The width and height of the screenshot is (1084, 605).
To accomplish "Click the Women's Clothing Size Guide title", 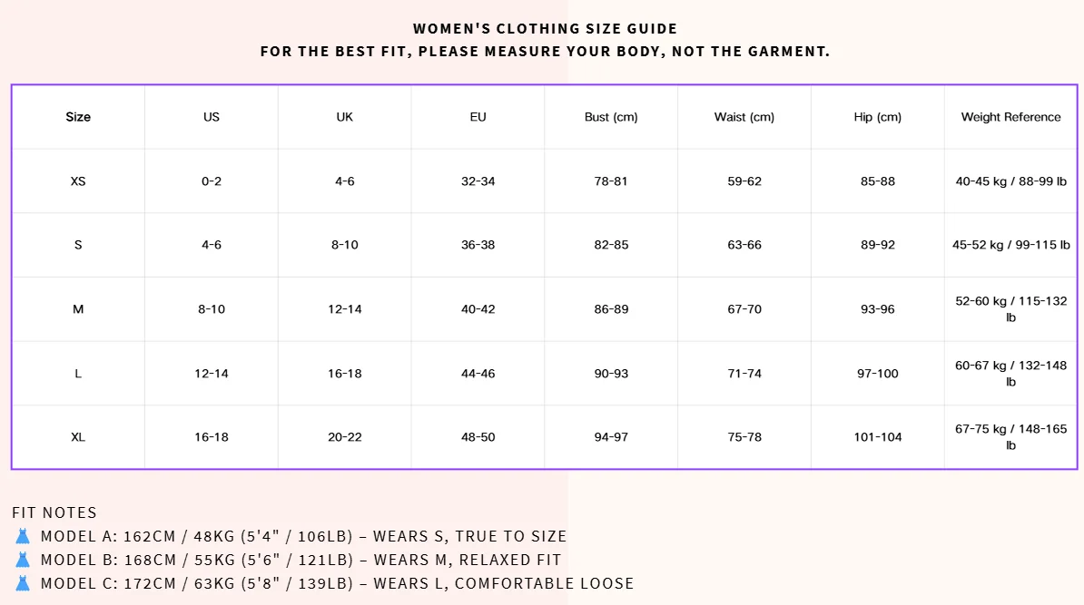I will coord(546,28).
